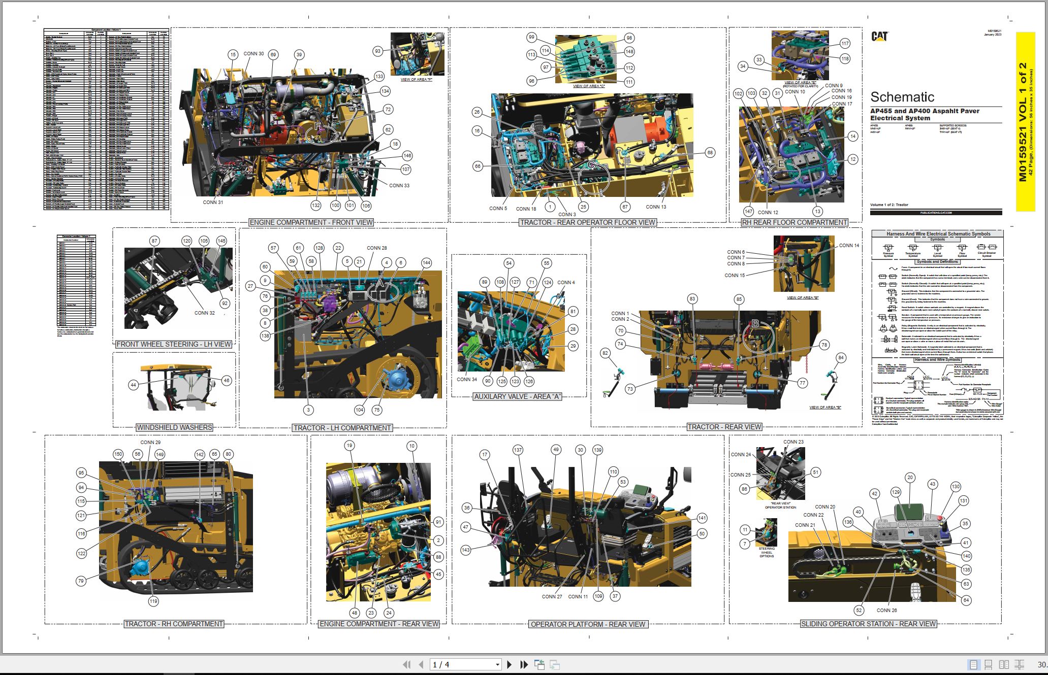Select 'AP455 and AP400 Asphalt Paver' subtitle
The width and height of the screenshot is (1048, 675).
[x=925, y=111]
